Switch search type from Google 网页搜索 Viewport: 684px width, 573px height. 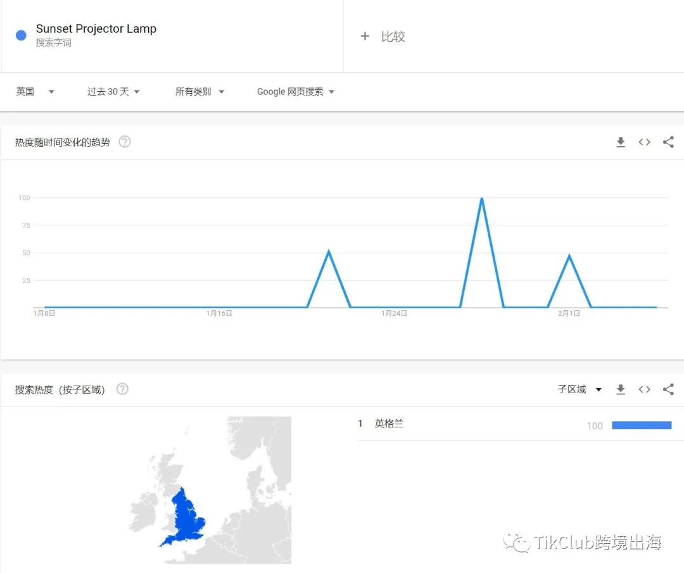click(294, 91)
